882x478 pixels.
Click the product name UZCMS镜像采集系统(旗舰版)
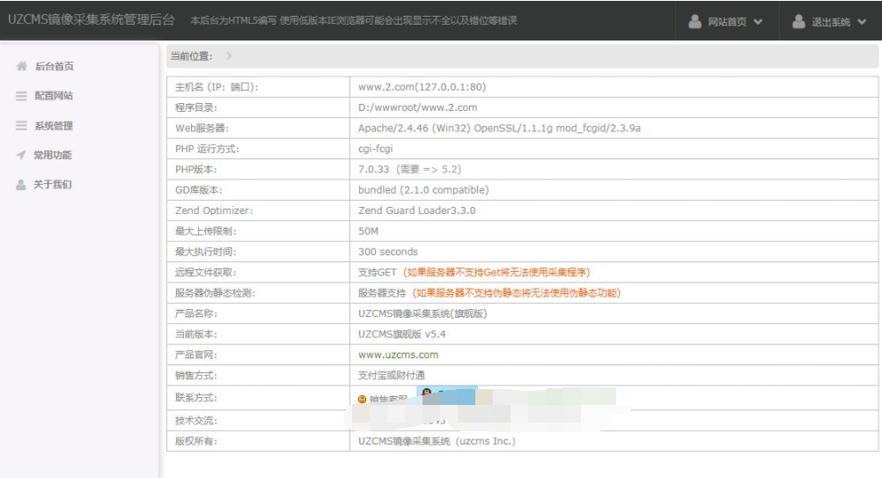pyautogui.click(x=423, y=313)
